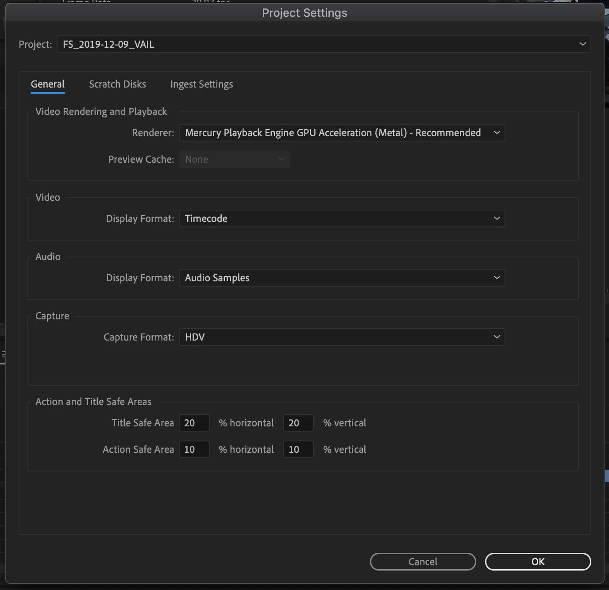This screenshot has height=590, width=609.
Task: Click the Action Safe Area horizontal field
Action: tap(194, 449)
